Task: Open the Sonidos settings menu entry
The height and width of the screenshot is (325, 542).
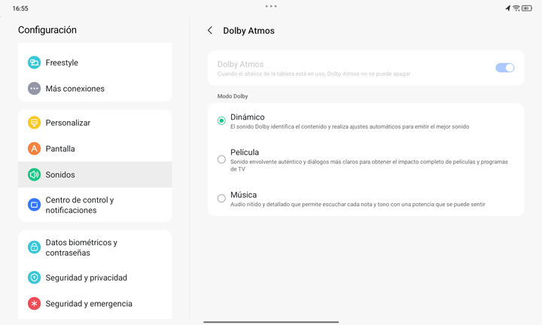Action: 95,175
